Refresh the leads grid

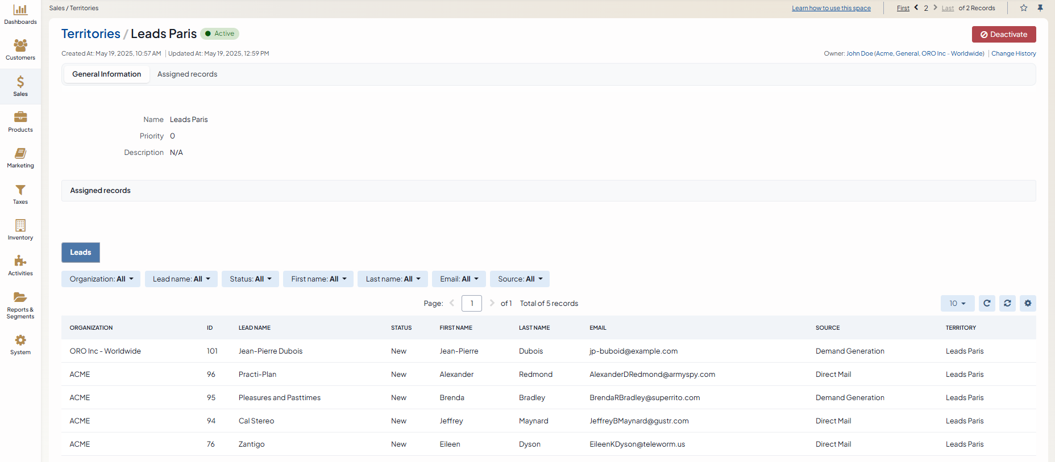click(x=987, y=304)
